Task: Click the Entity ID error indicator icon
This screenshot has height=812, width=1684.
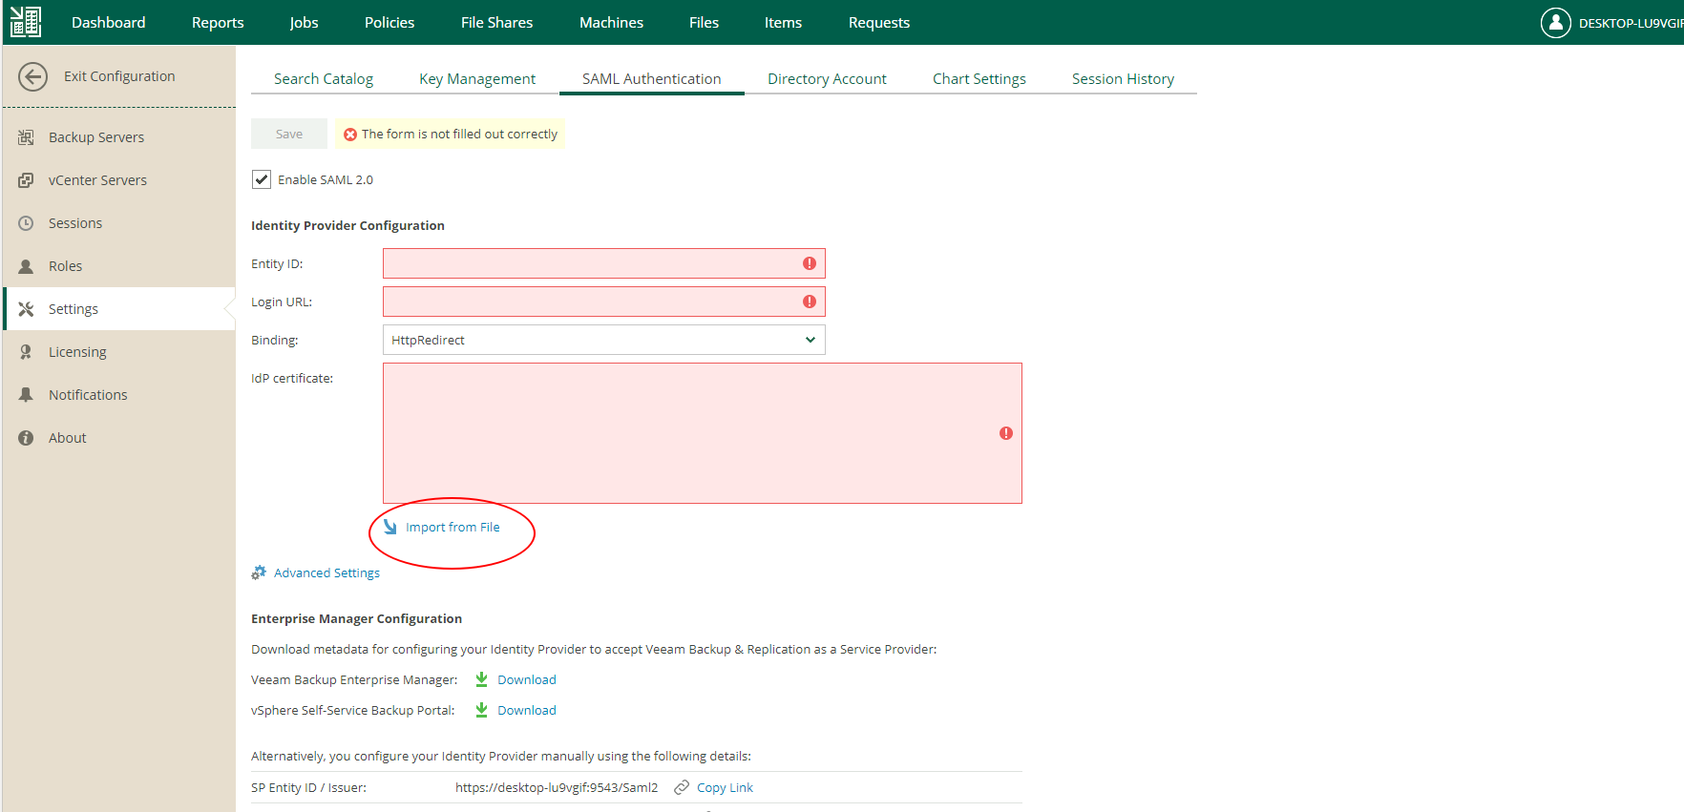Action: pos(810,263)
